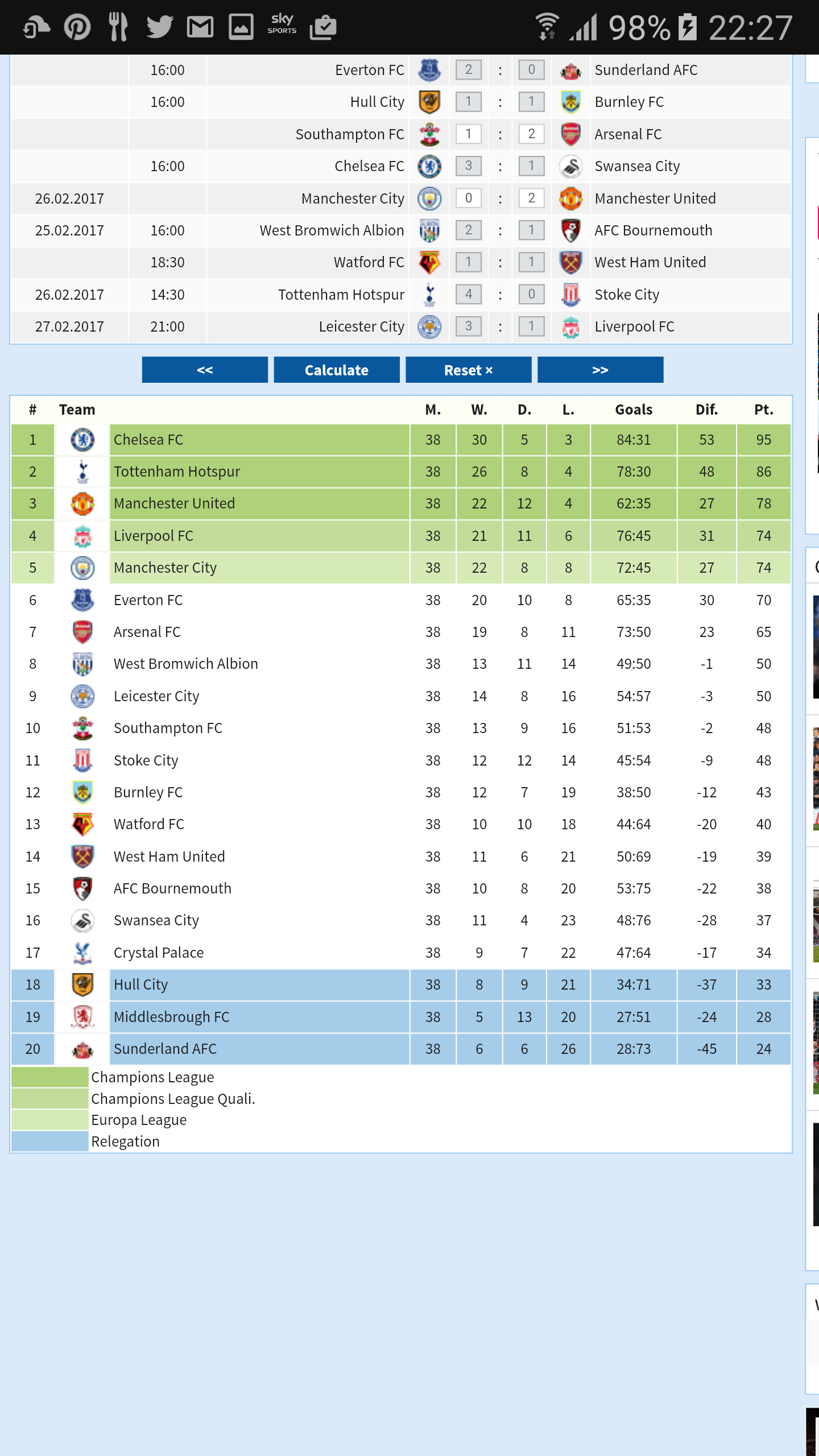The image size is (819, 1456).
Task: Tap the Tottenham Hotspur crest in the table
Action: [x=82, y=471]
